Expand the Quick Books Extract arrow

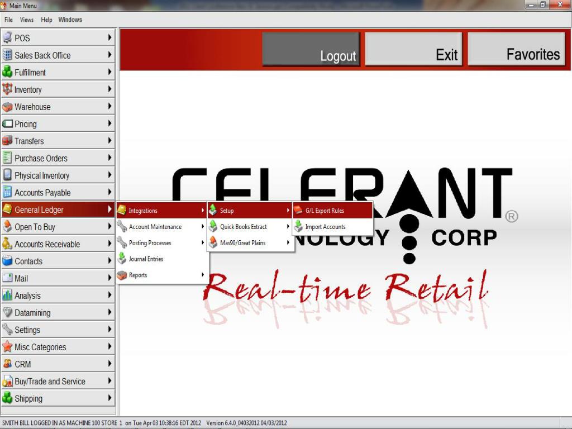click(288, 227)
